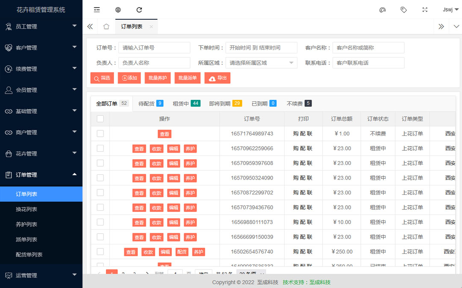
Task: Open the tab options chevron dropdown
Action: 456,26
